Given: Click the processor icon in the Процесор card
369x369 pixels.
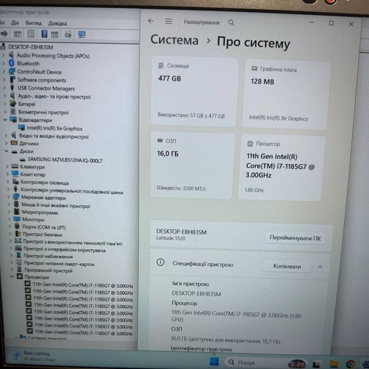Looking at the screenshot, I should click(x=250, y=143).
